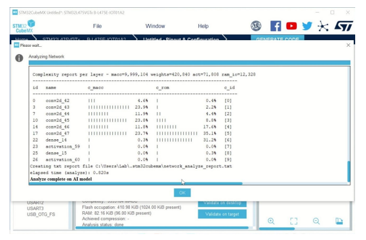366x240 pixels.
Task: Select USB_OTG_FS in the peripheral list
Action: click(x=41, y=214)
